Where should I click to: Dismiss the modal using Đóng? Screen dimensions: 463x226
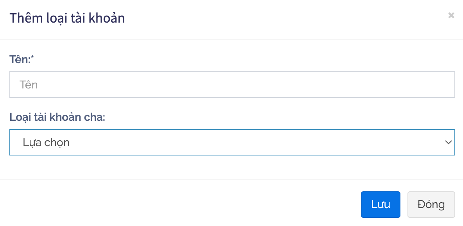click(x=431, y=204)
